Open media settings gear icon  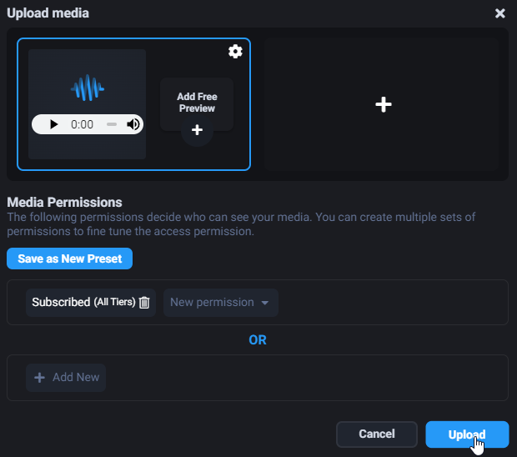click(235, 52)
